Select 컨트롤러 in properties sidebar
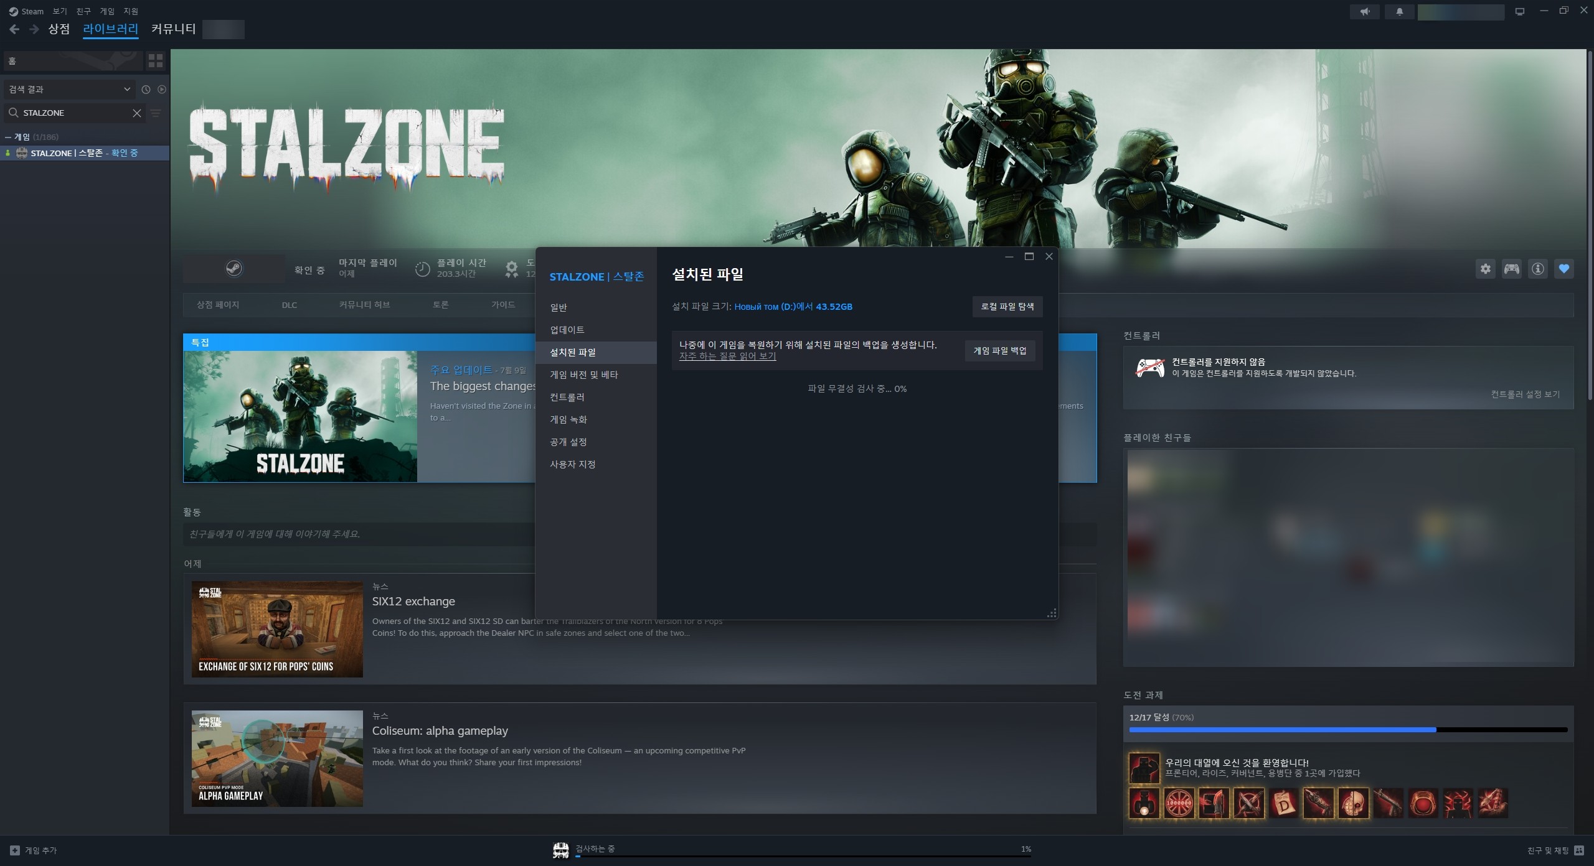Screen dimensions: 1594x866 pos(596,397)
